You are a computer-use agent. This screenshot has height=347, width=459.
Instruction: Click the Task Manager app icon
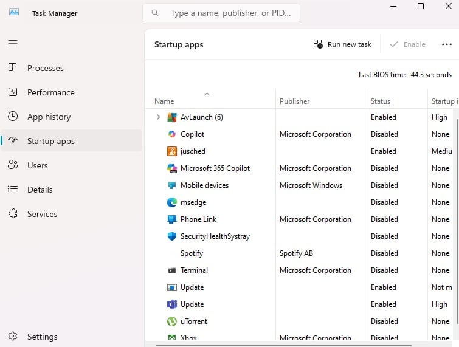click(x=14, y=12)
